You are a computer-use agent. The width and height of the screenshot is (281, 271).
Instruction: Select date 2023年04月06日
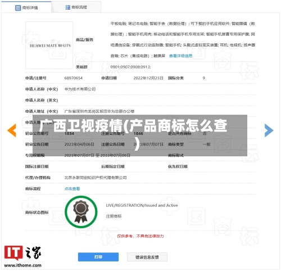[x=79, y=144]
